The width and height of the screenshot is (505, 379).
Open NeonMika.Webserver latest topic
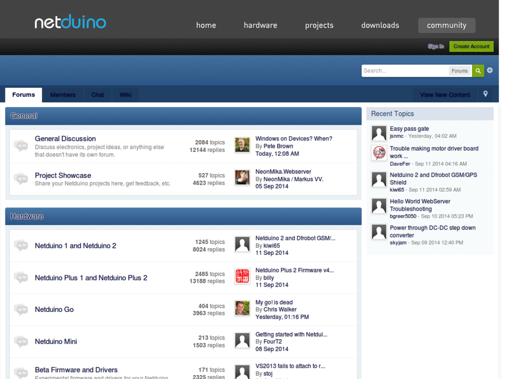pos(283,171)
